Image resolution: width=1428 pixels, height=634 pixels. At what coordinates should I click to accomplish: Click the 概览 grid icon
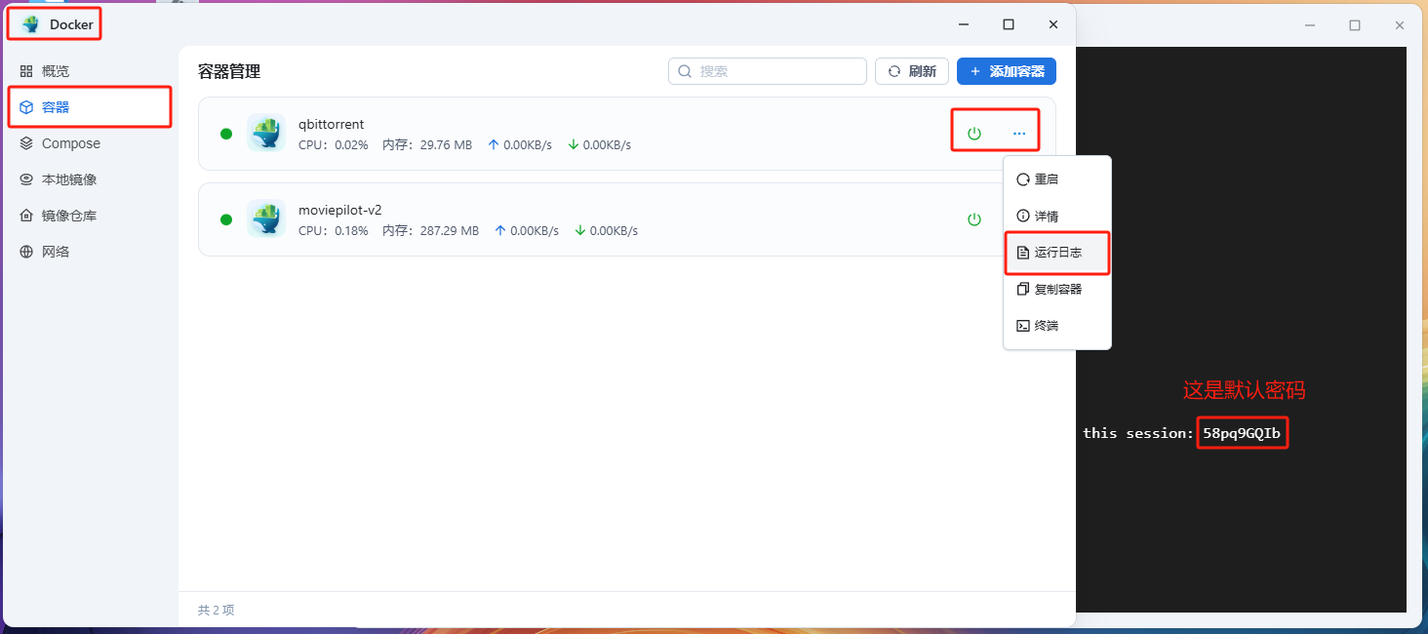pyautogui.click(x=26, y=71)
